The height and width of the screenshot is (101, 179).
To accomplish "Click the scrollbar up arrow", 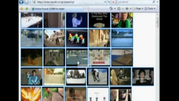I will click(157, 15).
